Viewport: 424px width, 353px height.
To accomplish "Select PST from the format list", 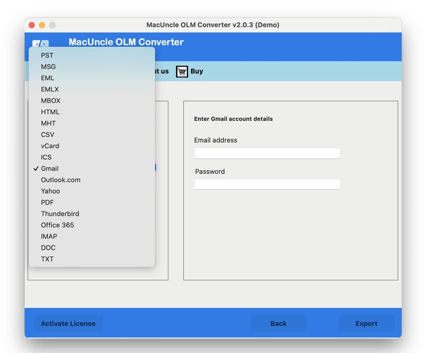I will click(47, 55).
